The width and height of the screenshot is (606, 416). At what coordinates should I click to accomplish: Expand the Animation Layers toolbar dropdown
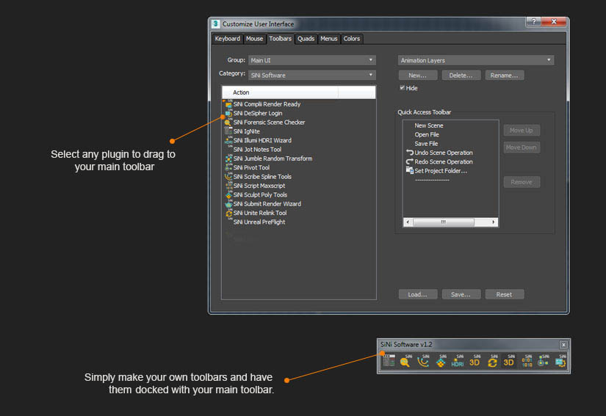tap(476, 60)
